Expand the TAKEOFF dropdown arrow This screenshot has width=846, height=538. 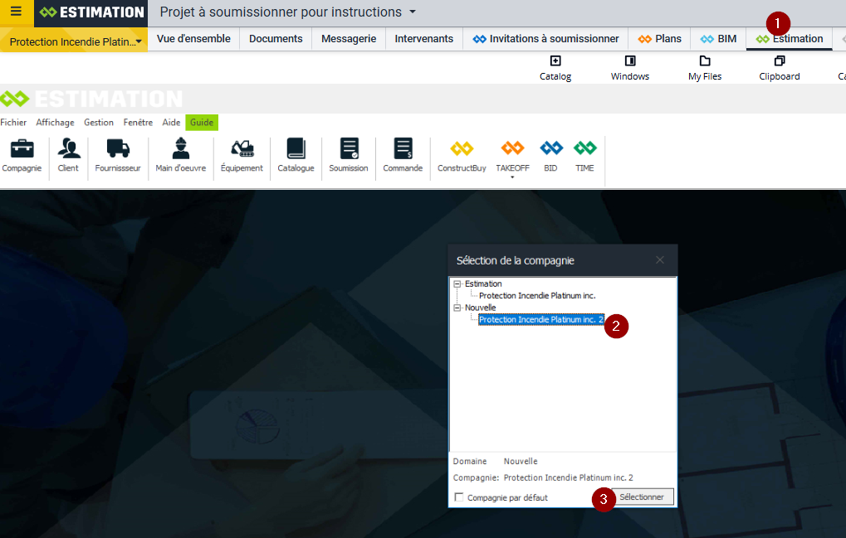(x=512, y=177)
